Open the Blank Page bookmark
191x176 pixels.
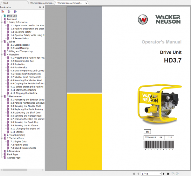point(12,154)
